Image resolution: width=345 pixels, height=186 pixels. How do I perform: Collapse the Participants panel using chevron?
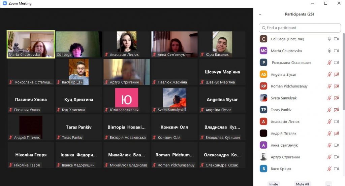(260, 14)
